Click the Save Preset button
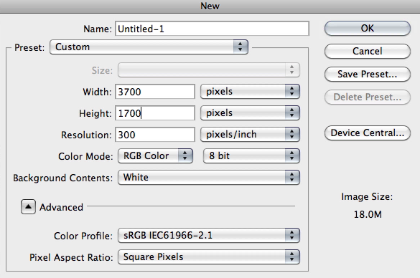This screenshot has height=278, width=420. pos(368,74)
